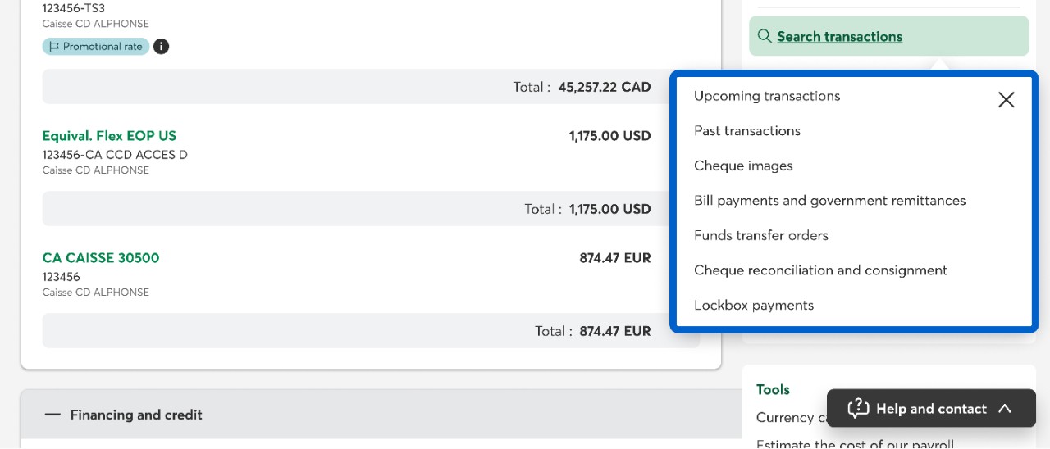The width and height of the screenshot is (1050, 449).
Task: Close the search transactions popup with X
Action: tap(1006, 100)
